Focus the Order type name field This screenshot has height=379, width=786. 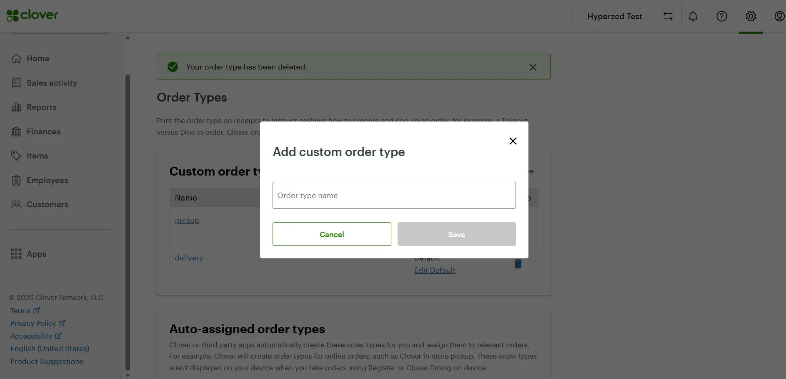[394, 195]
